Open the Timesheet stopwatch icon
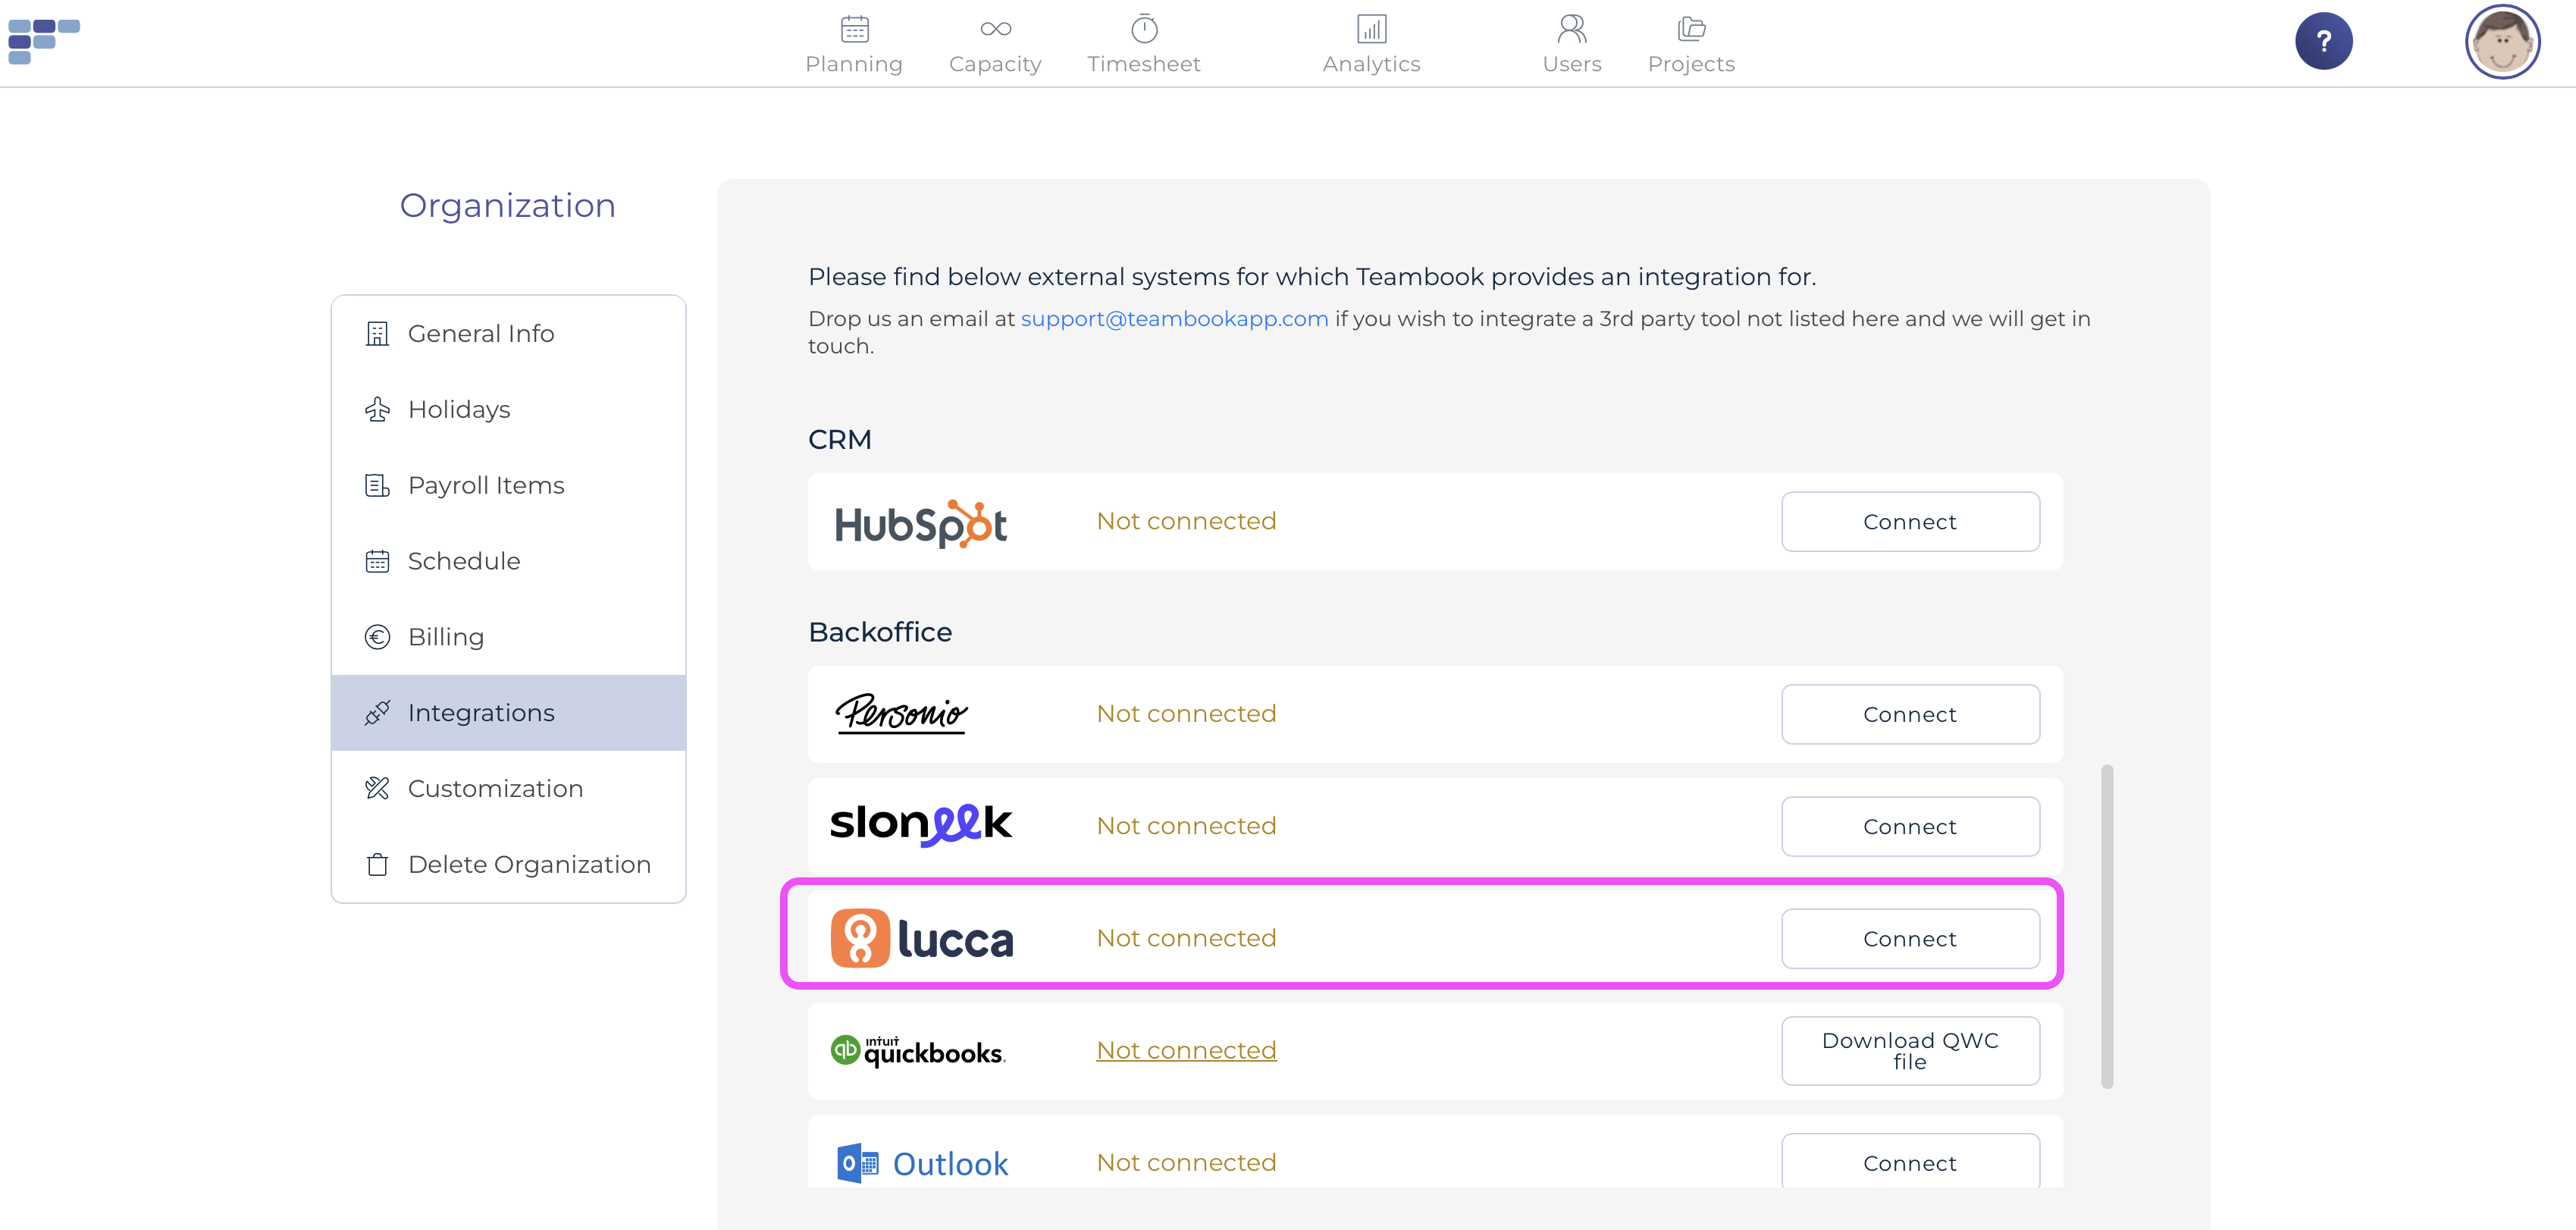Image resolution: width=2576 pixels, height=1230 pixels. point(1144,29)
